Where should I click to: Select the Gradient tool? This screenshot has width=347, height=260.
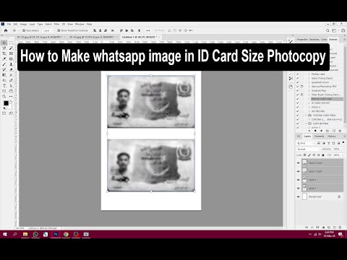4,75
